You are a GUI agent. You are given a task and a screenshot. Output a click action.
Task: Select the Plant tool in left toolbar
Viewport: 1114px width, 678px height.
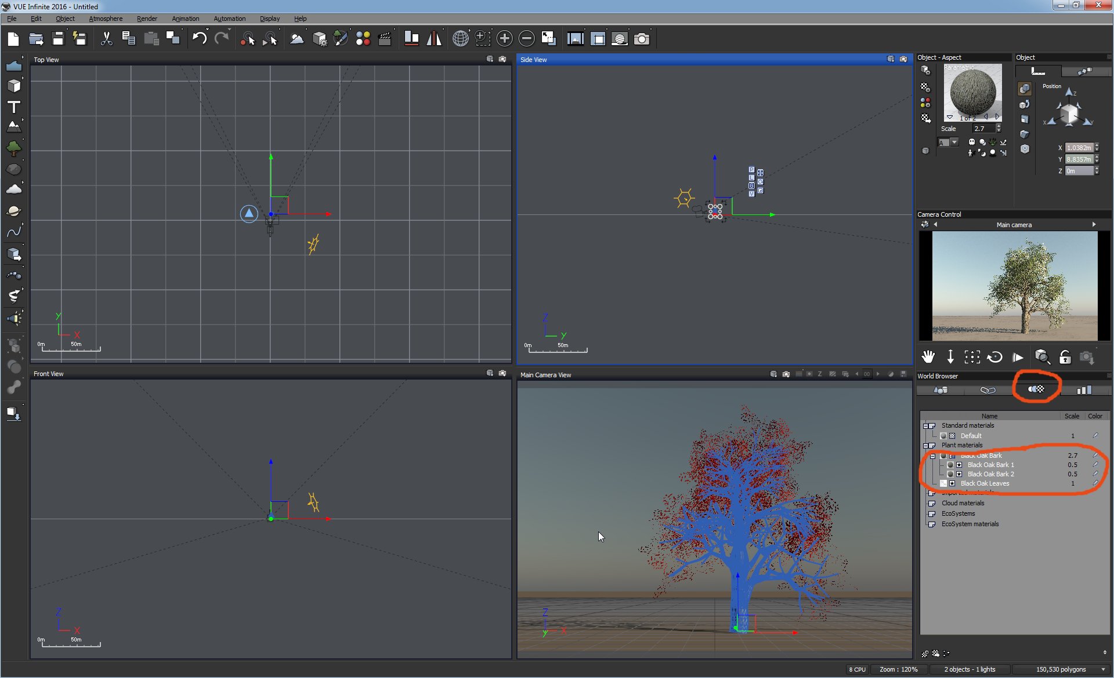(x=14, y=148)
